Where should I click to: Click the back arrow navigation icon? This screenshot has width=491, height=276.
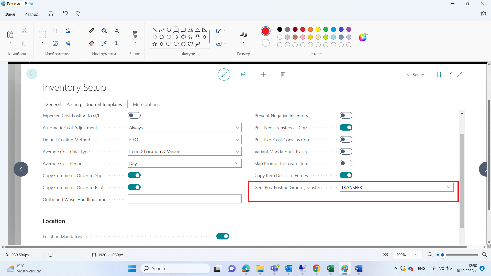tap(32, 74)
